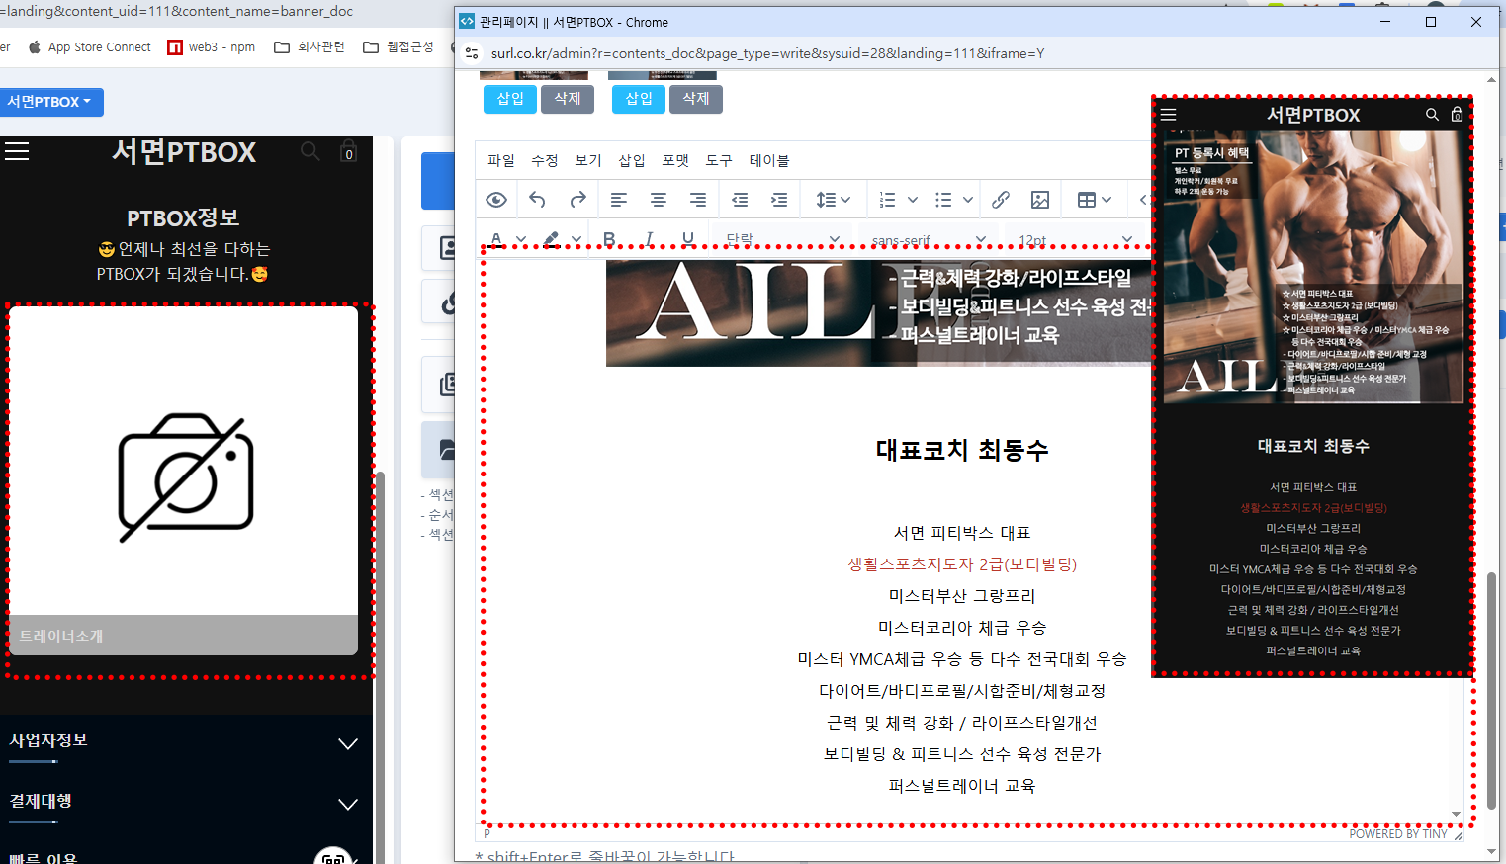Open highlight color picker dropdown arrow
1506x864 pixels.
click(x=576, y=239)
